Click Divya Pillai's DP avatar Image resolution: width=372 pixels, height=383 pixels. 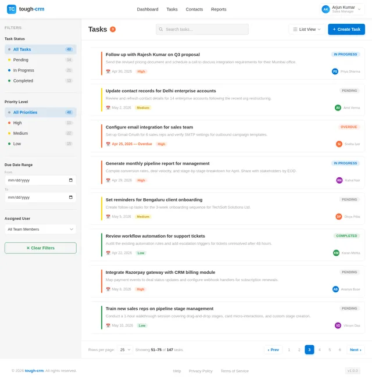tap(339, 217)
